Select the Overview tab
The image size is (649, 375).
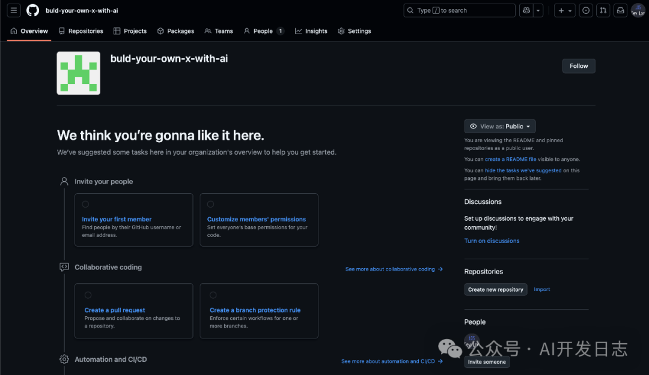(x=29, y=31)
